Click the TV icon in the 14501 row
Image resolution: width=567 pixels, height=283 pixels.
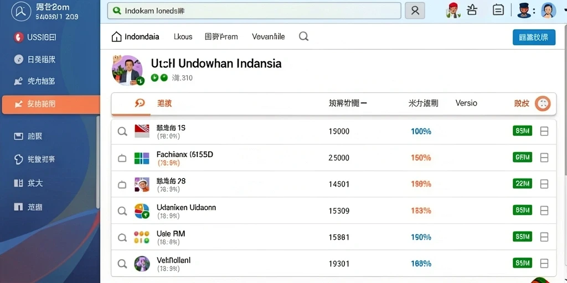tap(122, 185)
